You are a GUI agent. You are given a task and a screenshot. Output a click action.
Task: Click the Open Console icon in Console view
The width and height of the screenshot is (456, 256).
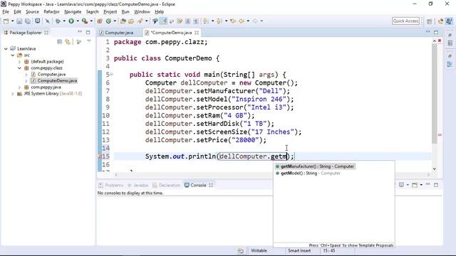coord(415,185)
